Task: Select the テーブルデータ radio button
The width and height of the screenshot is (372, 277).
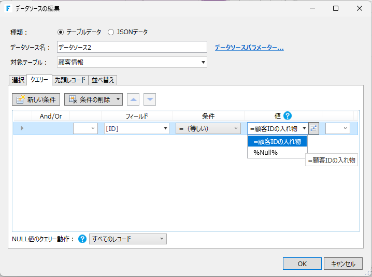Action: (x=61, y=32)
